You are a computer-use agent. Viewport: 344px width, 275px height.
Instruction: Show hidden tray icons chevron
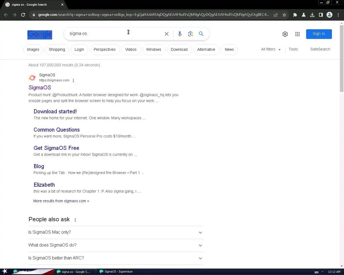pyautogui.click(x=322, y=272)
